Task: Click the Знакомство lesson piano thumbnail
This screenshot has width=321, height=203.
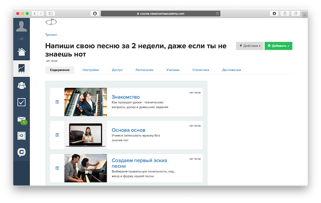Action: (85, 102)
